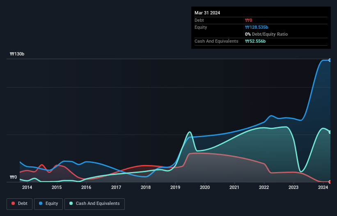Viewport: 337px width, 216px height.
Task: Toggle the Cash And Equivalents legend button
Action: pos(94,204)
